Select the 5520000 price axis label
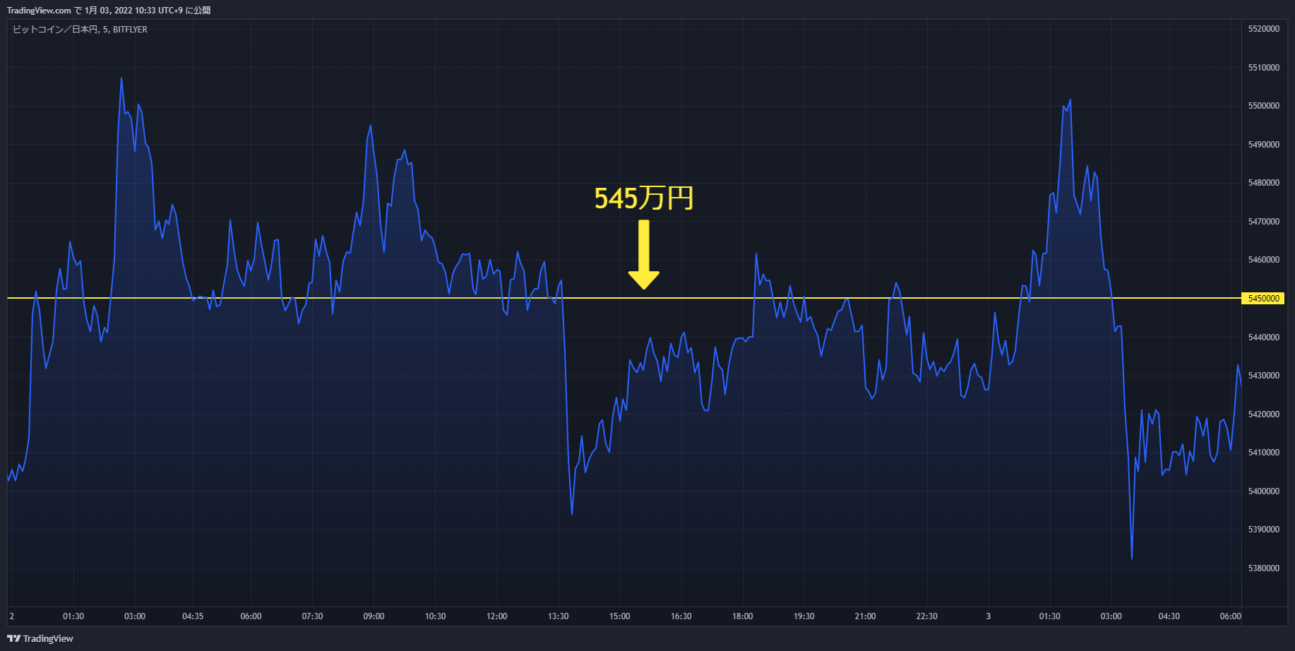Image resolution: width=1295 pixels, height=651 pixels. (1263, 29)
